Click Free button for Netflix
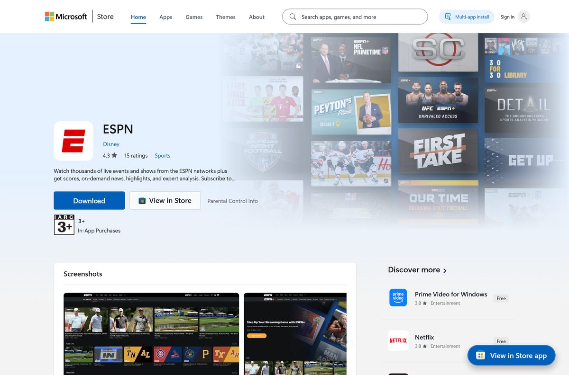This screenshot has height=375, width=569. click(x=501, y=341)
